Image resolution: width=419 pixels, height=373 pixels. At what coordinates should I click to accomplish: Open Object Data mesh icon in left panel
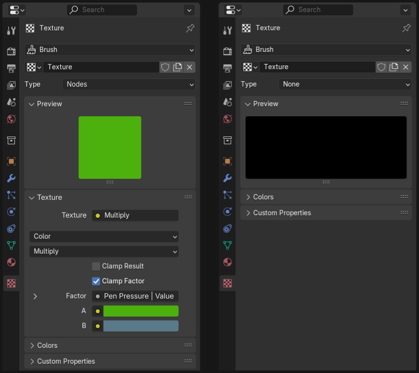[x=11, y=245]
